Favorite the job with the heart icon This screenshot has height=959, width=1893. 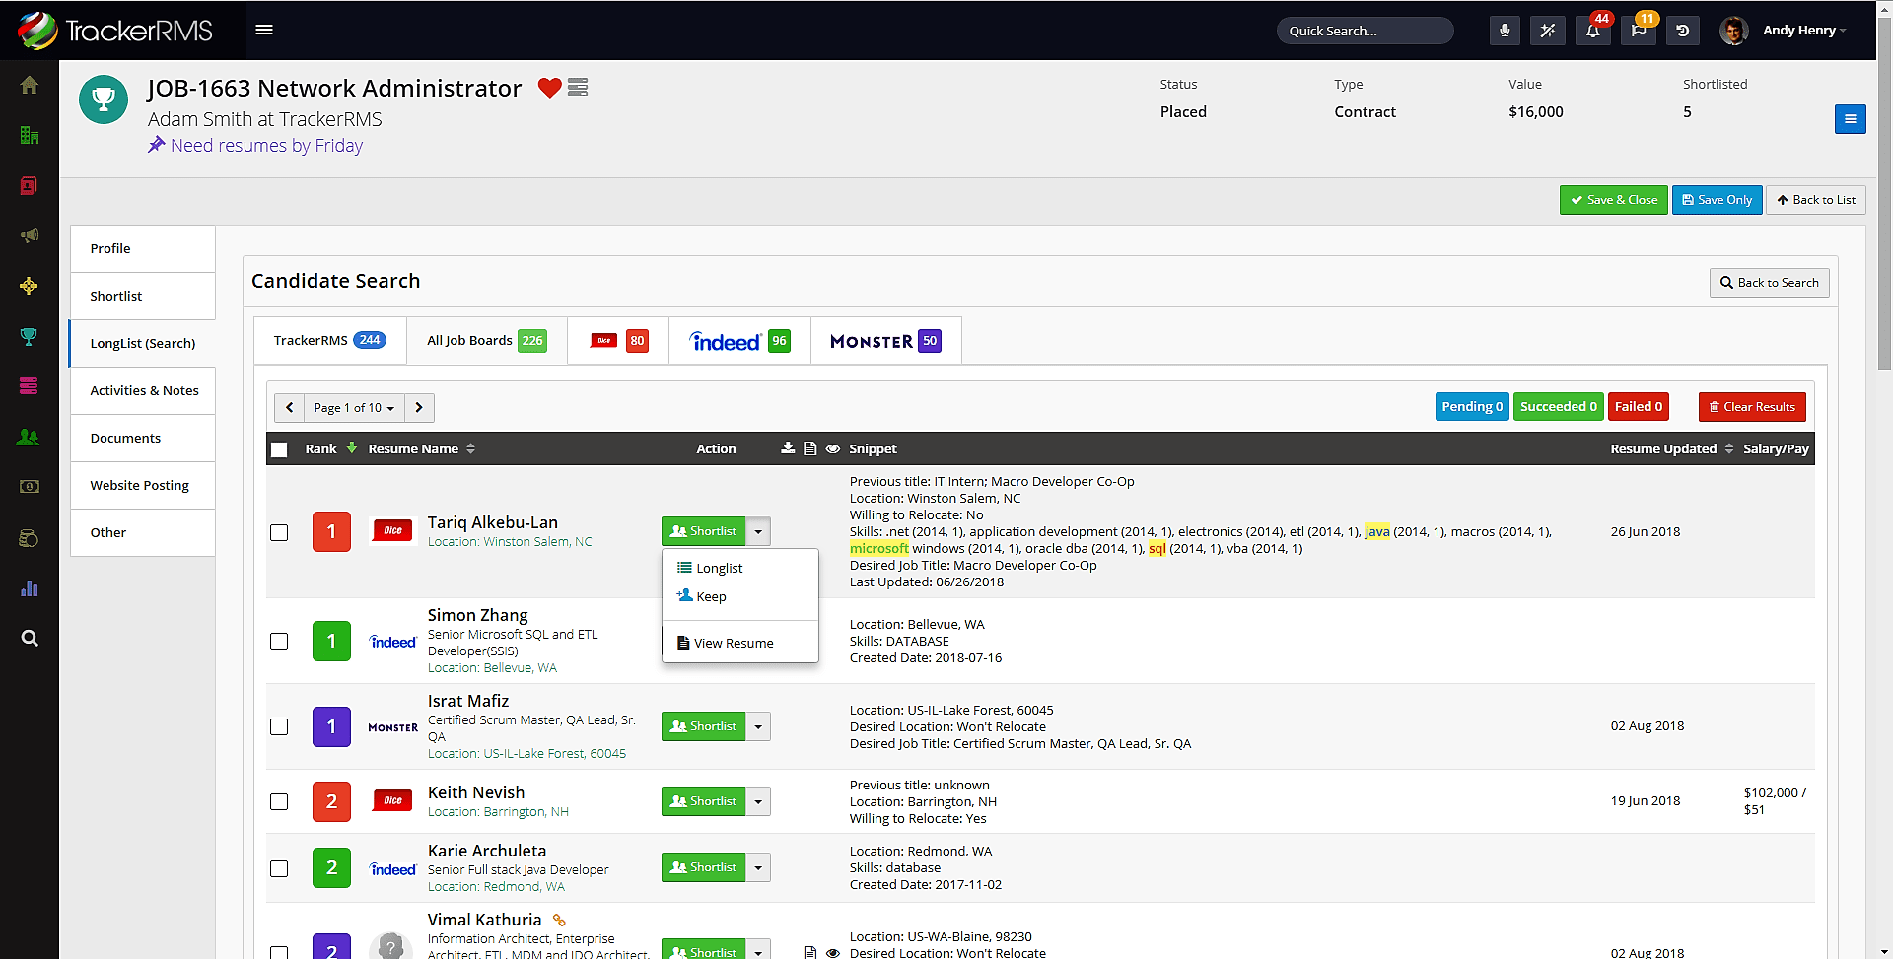tap(548, 89)
